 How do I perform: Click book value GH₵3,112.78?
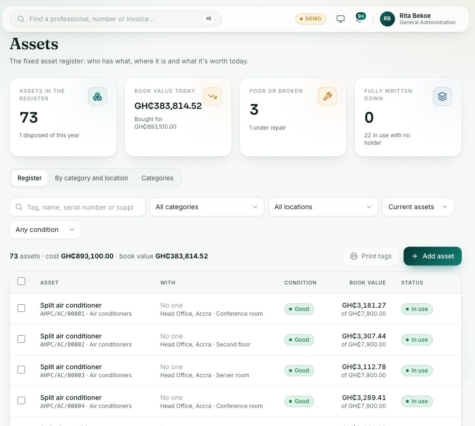click(x=364, y=367)
